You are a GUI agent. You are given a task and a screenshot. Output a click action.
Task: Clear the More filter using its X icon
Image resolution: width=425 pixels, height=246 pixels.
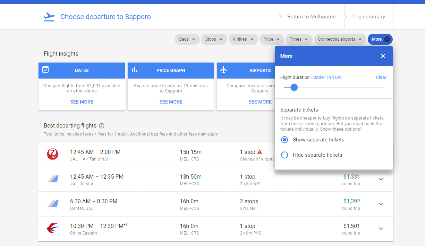[387, 39]
